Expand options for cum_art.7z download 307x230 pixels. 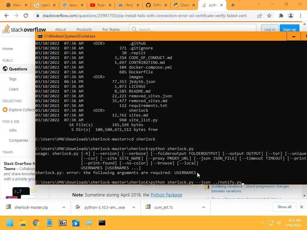(x=204, y=207)
